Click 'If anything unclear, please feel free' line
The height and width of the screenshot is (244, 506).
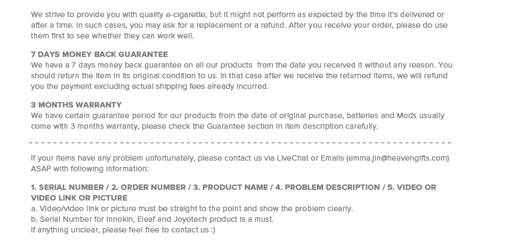[123, 230]
